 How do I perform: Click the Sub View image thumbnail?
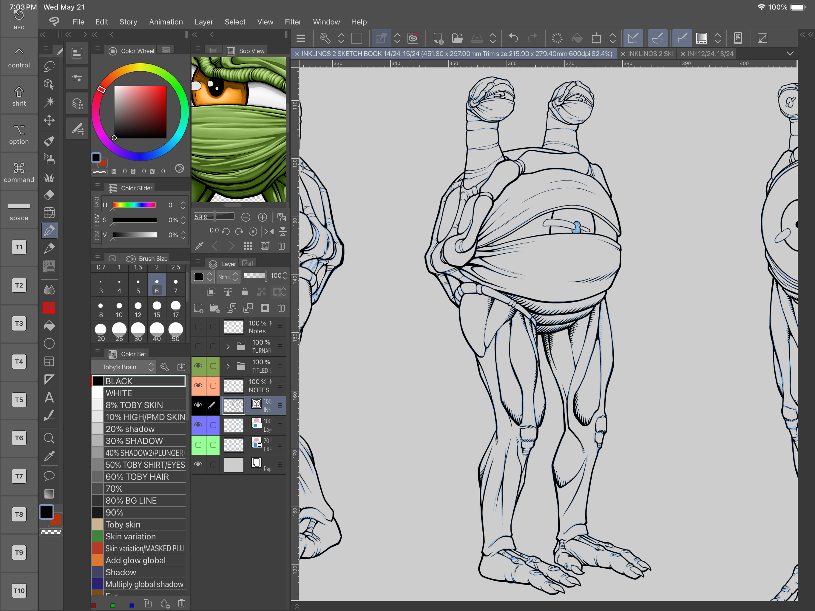point(238,129)
